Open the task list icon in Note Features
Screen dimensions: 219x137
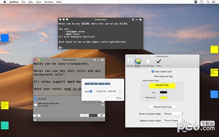[x=95, y=60]
